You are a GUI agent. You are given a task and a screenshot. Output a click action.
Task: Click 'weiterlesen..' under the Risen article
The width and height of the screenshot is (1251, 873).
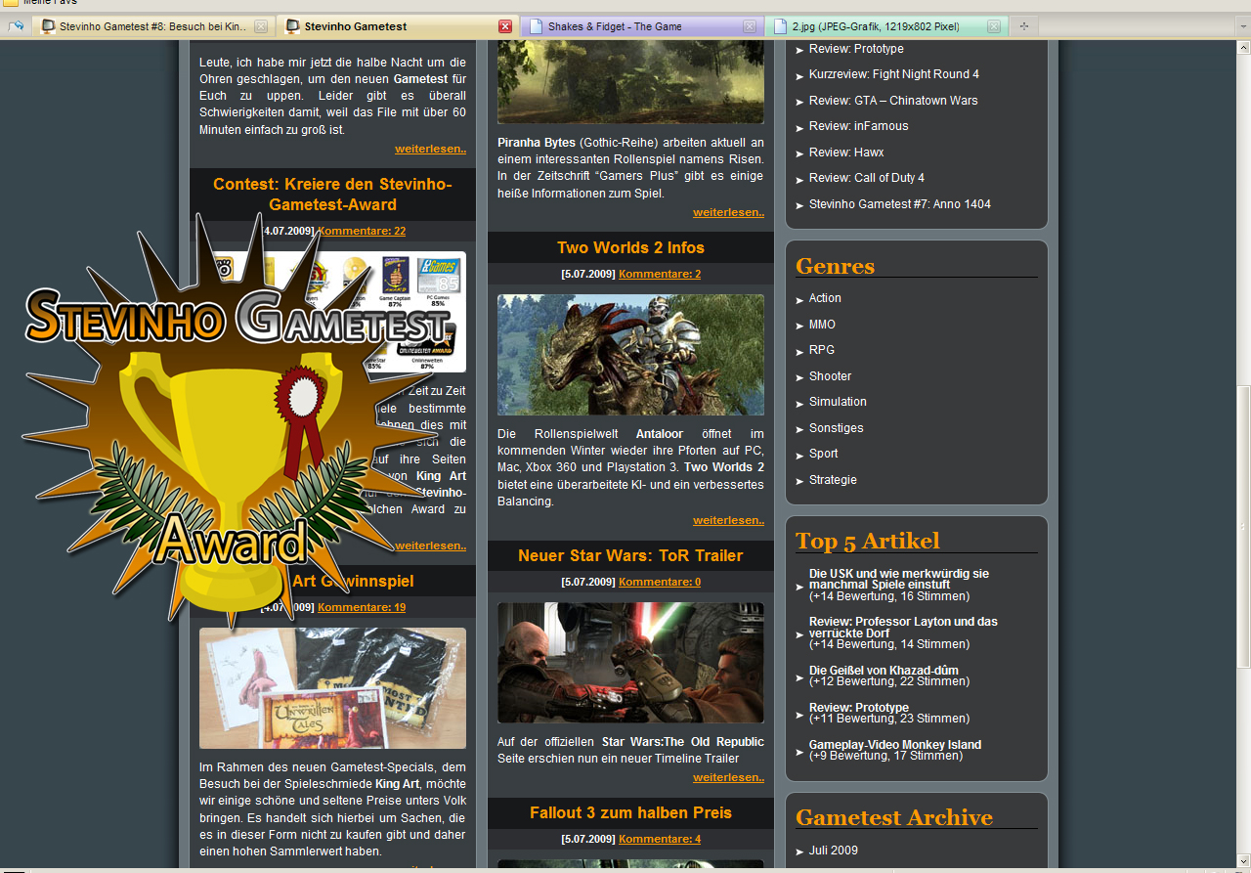pyautogui.click(x=728, y=212)
